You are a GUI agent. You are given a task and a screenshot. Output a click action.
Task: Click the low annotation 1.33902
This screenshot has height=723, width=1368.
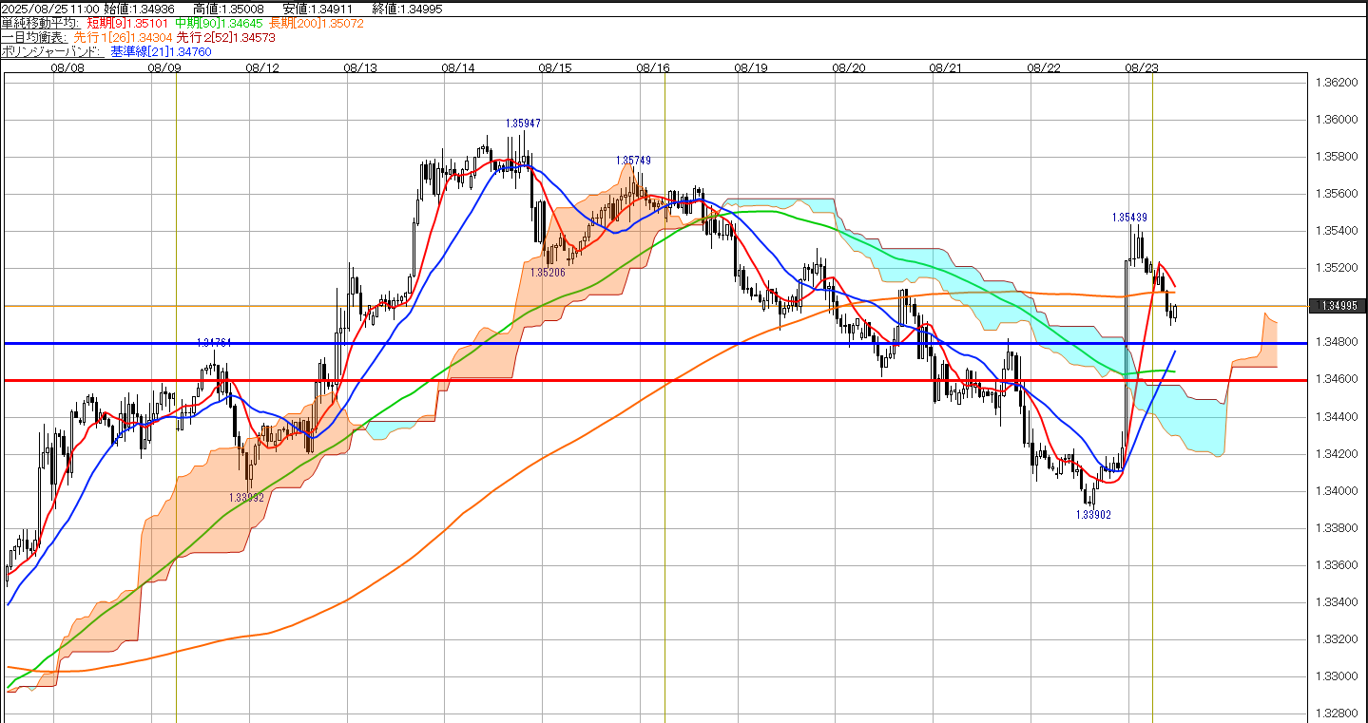coord(1093,514)
